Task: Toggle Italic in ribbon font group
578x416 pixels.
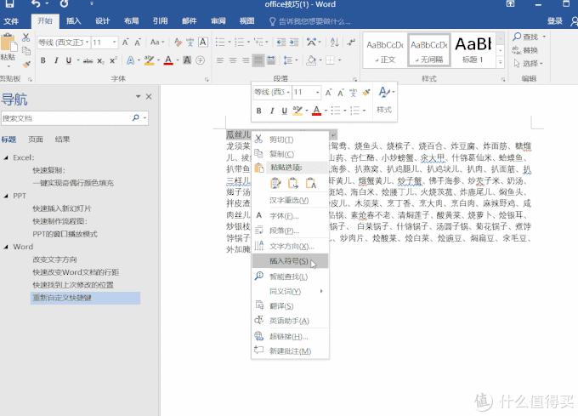Action: pyautogui.click(x=56, y=60)
